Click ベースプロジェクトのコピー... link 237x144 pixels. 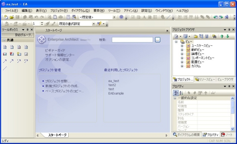click(64, 91)
